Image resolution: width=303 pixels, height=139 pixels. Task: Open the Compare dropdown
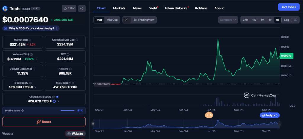pos(228,20)
